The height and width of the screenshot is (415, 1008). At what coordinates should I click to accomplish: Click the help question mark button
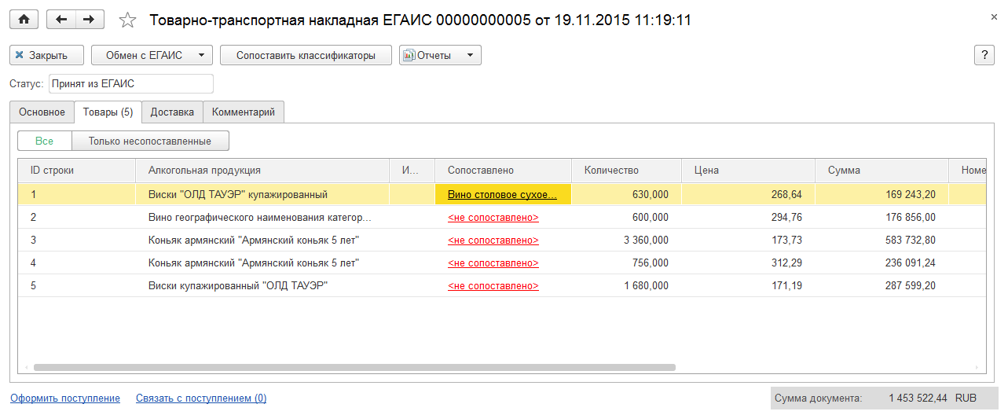(984, 55)
